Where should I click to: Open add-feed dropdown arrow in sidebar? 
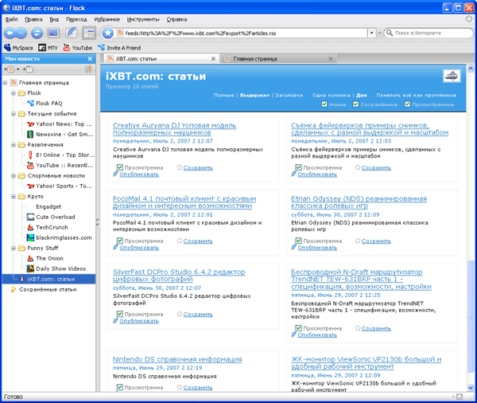(x=18, y=69)
